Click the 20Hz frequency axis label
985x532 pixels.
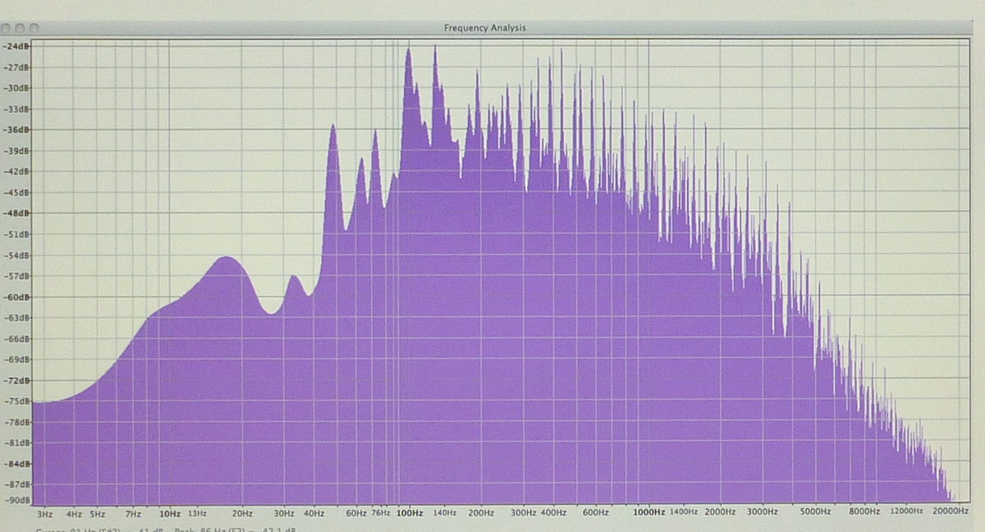tap(242, 513)
